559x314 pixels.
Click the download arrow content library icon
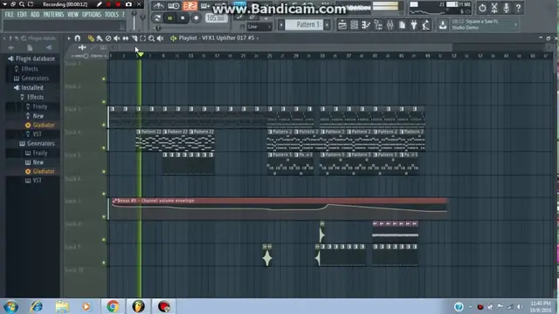pyautogui.click(x=443, y=25)
